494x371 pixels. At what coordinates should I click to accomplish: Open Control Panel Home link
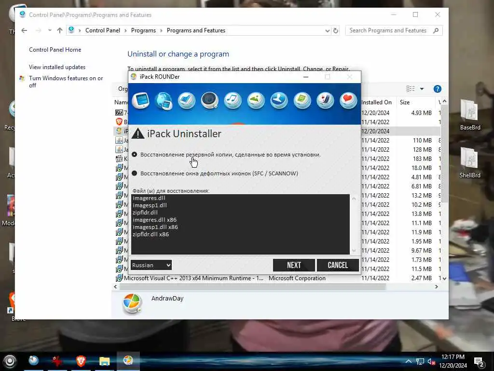coord(55,50)
